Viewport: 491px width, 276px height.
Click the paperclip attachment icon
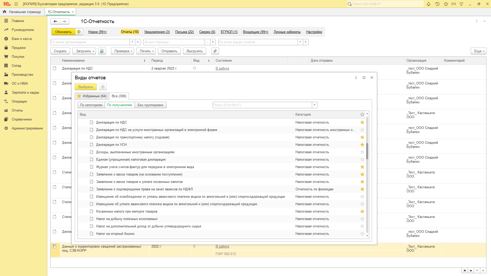[215, 51]
